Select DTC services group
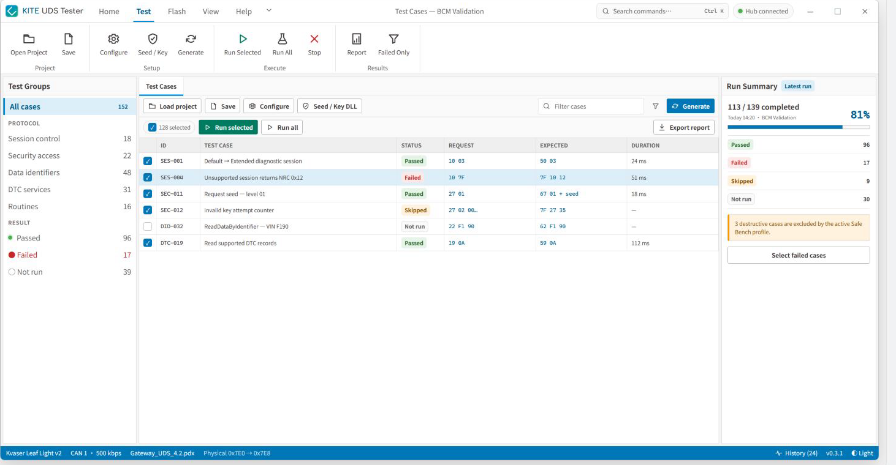The height and width of the screenshot is (465, 896). (x=69, y=190)
